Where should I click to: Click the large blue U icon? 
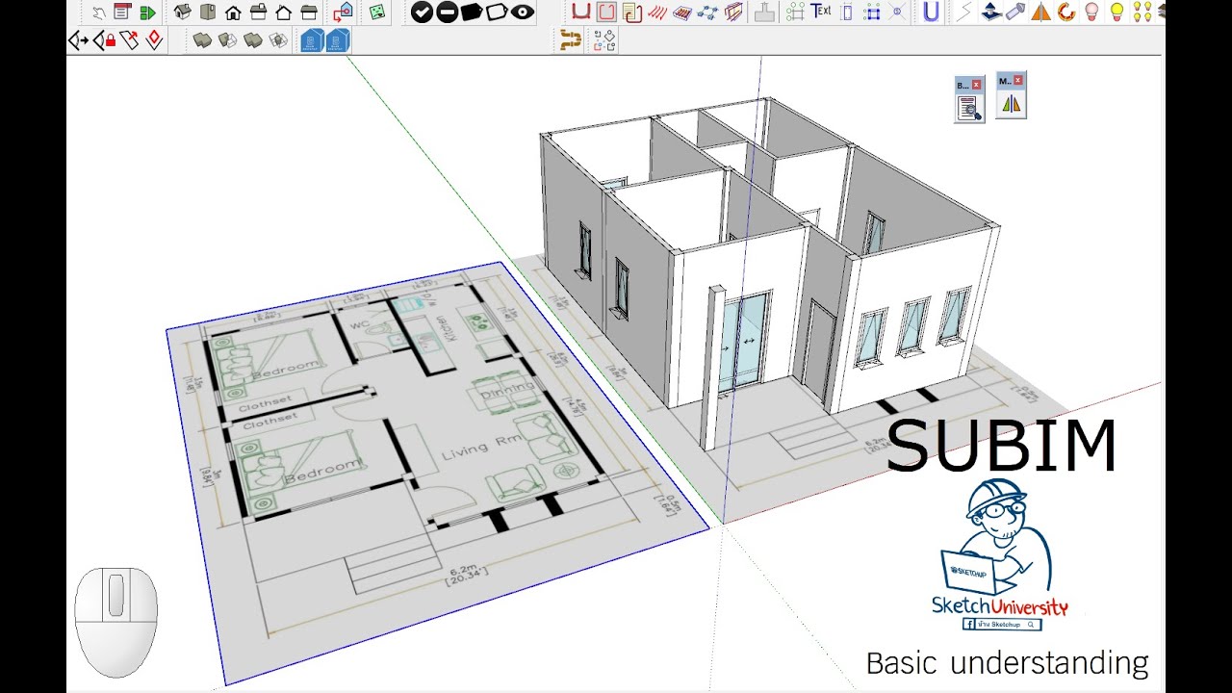[931, 13]
